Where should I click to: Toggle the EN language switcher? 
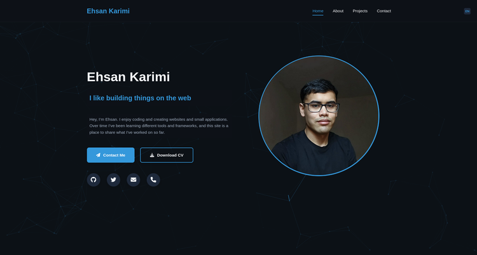tap(467, 11)
